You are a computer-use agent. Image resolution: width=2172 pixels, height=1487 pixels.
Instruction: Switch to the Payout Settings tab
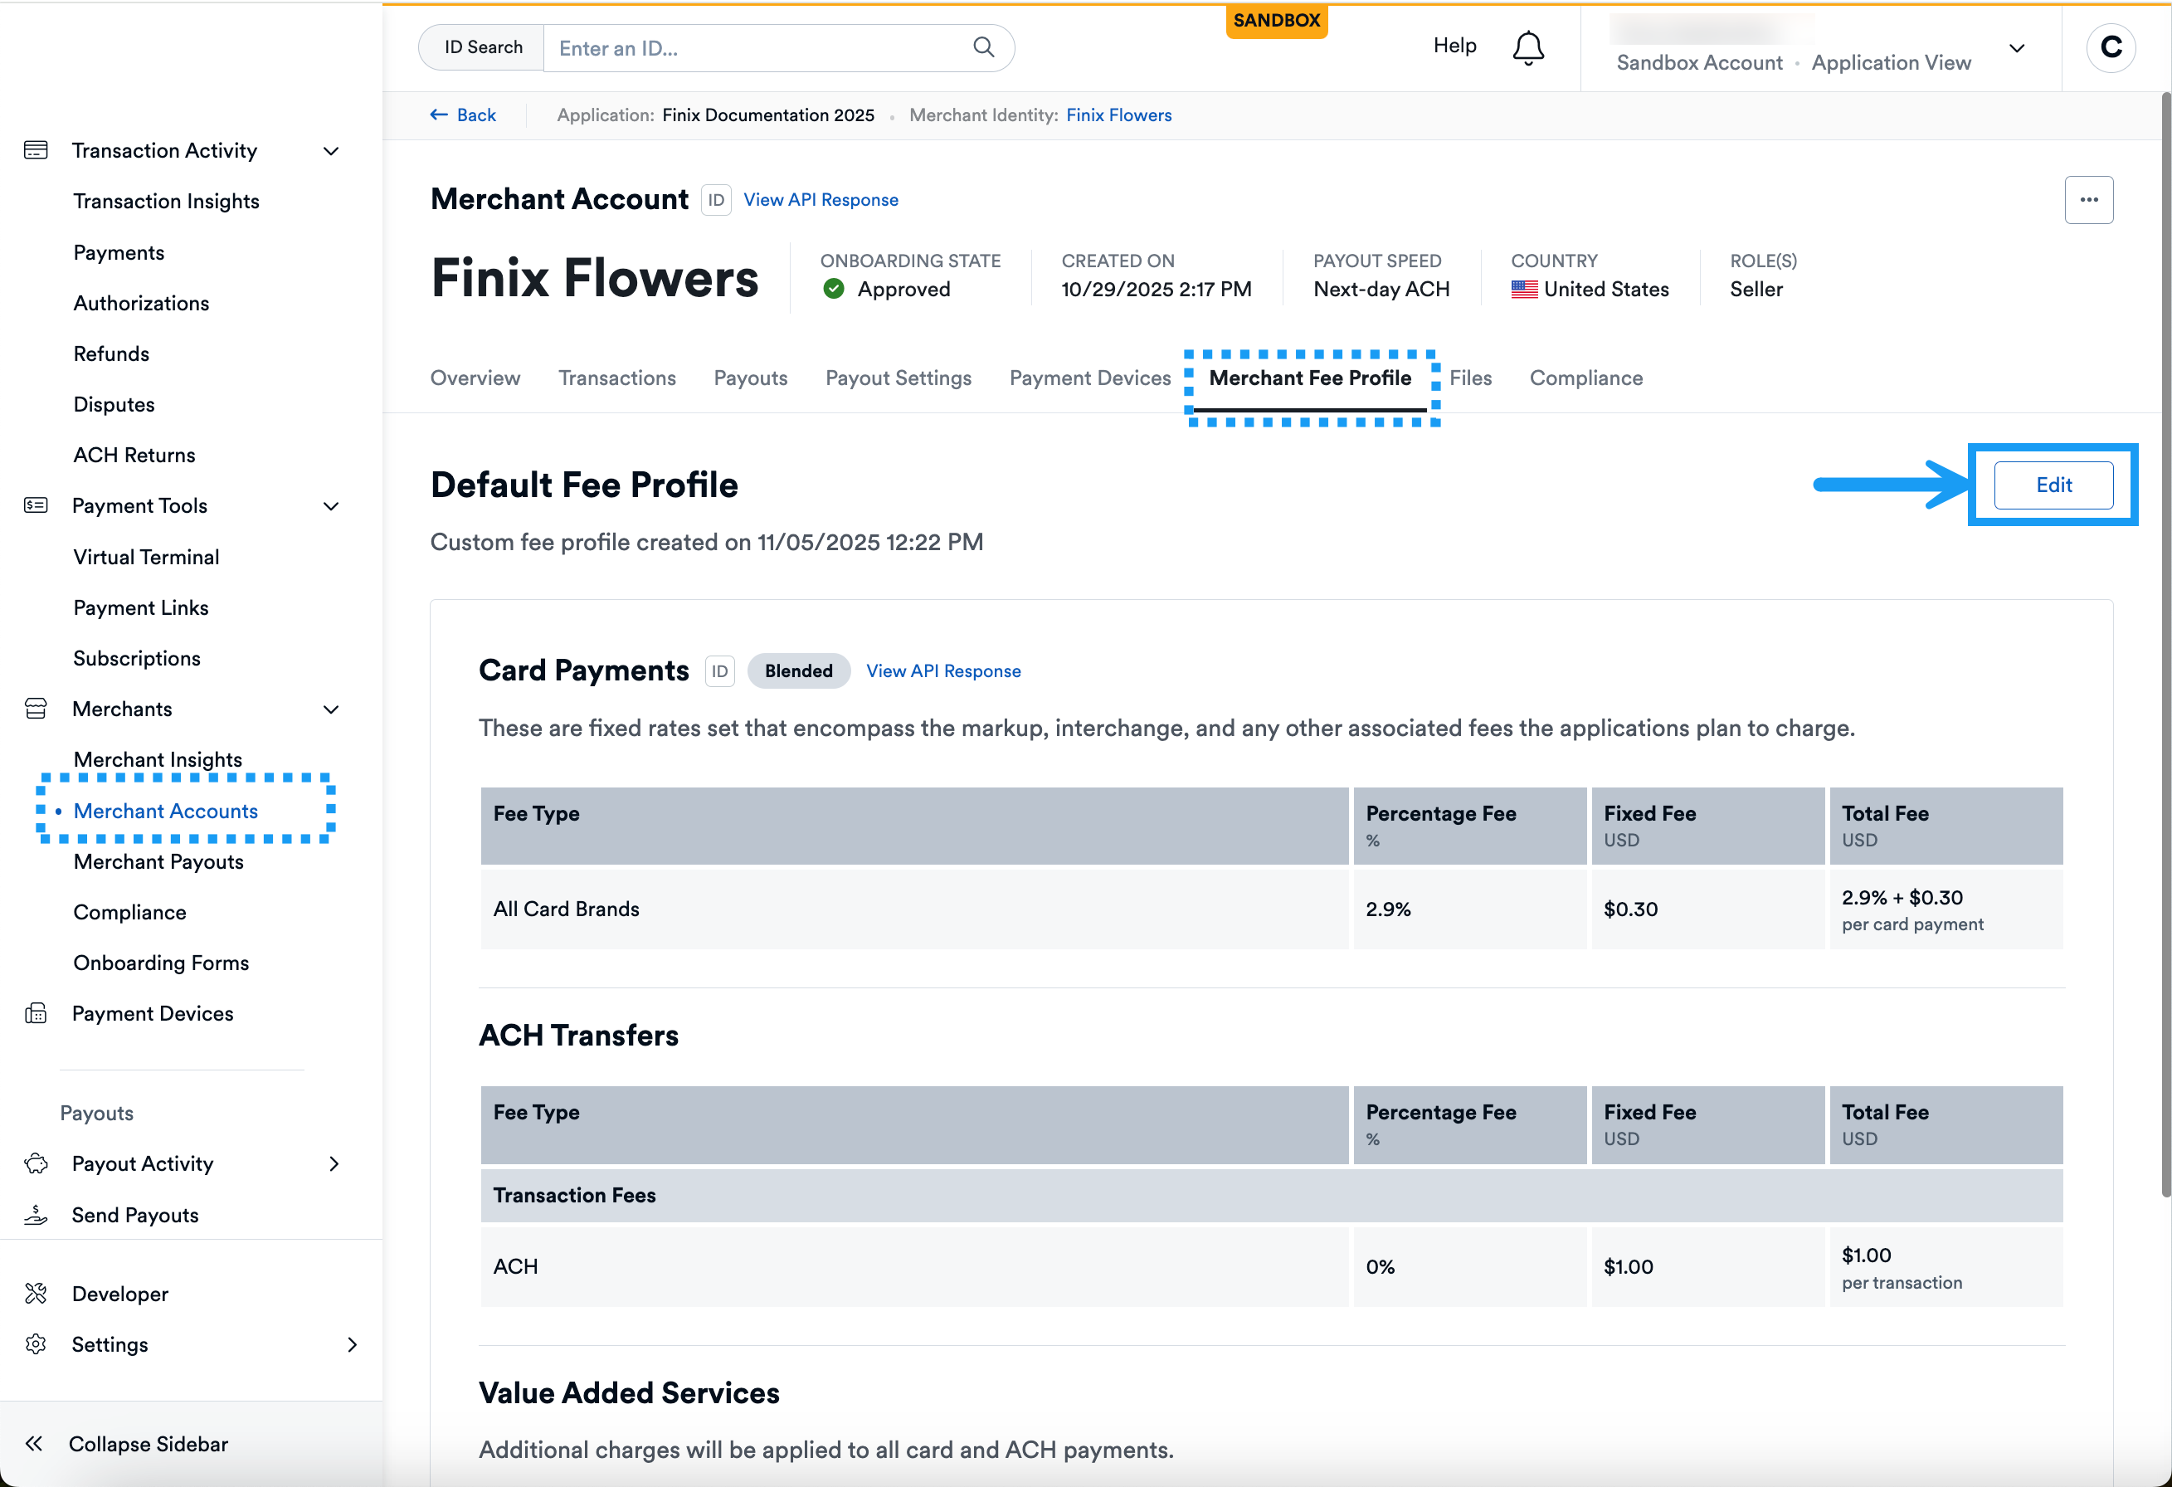point(897,378)
